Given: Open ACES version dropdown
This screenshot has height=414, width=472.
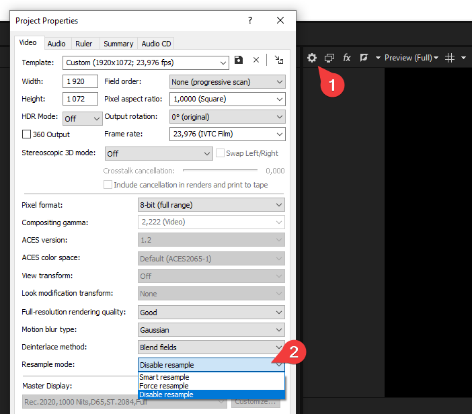Looking at the screenshot, I should [x=211, y=240].
